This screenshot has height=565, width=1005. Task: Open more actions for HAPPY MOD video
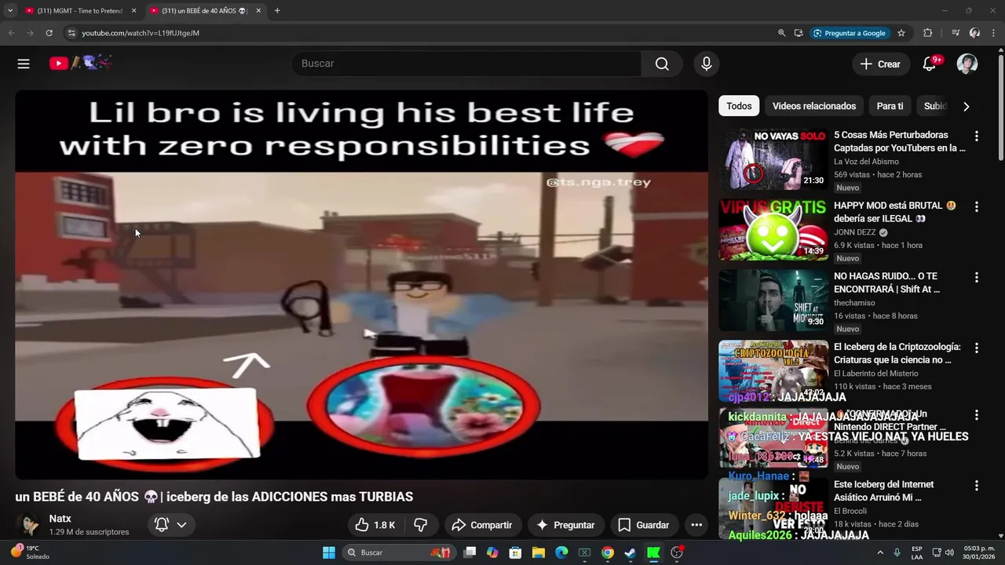pyautogui.click(x=977, y=206)
